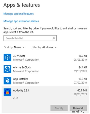Viewport: 90px width, 114px height.
Task: Select the 3D Viewer app name
Action: point(19,56)
